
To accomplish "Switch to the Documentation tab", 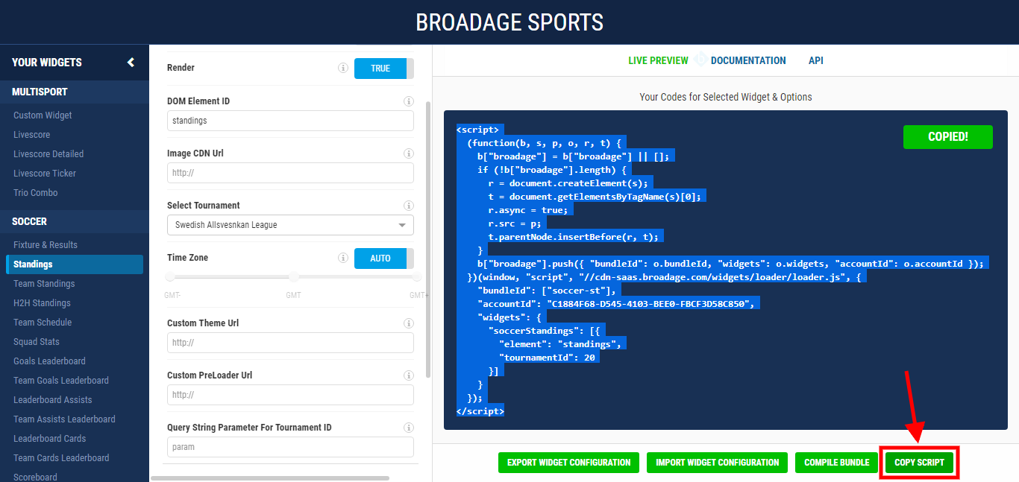I will 748,61.
